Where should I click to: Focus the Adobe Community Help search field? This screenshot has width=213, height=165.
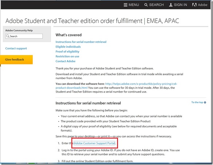tap(24, 36)
